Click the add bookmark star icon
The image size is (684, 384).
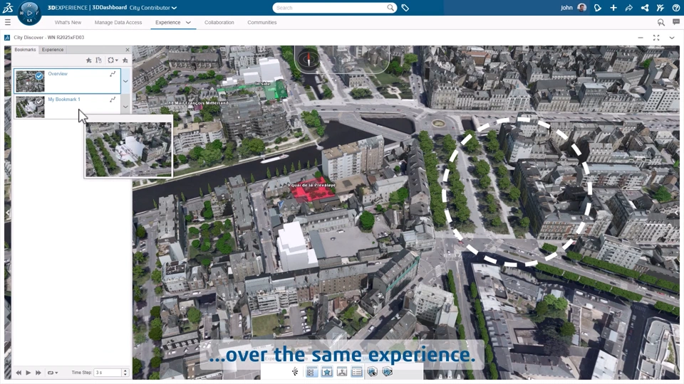(x=88, y=60)
